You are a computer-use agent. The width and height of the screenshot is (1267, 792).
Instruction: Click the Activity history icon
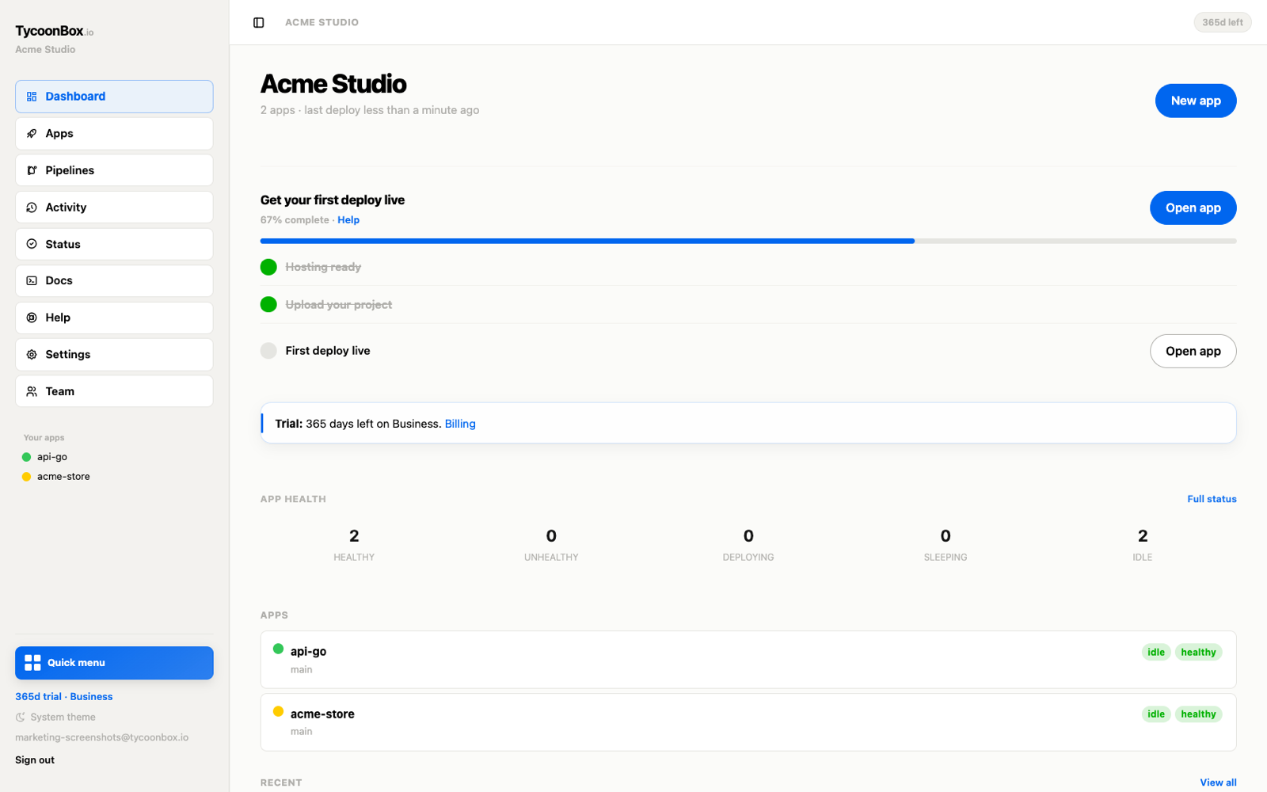pyautogui.click(x=32, y=208)
